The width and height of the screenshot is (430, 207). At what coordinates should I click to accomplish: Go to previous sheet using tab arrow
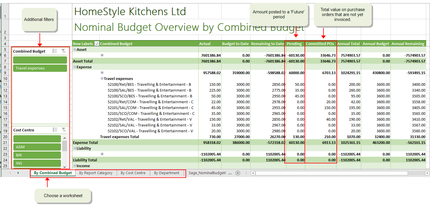(10, 173)
